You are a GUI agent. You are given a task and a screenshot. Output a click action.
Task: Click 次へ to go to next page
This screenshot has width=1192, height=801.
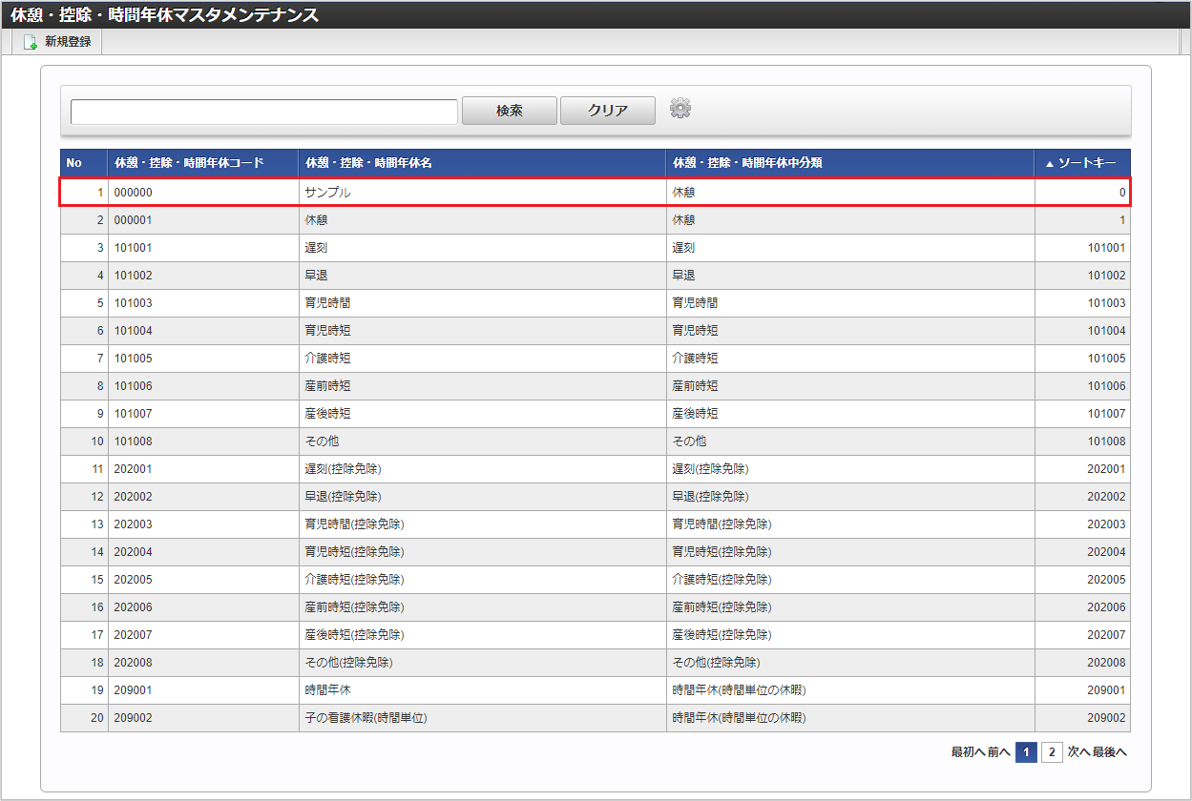pyautogui.click(x=1078, y=752)
